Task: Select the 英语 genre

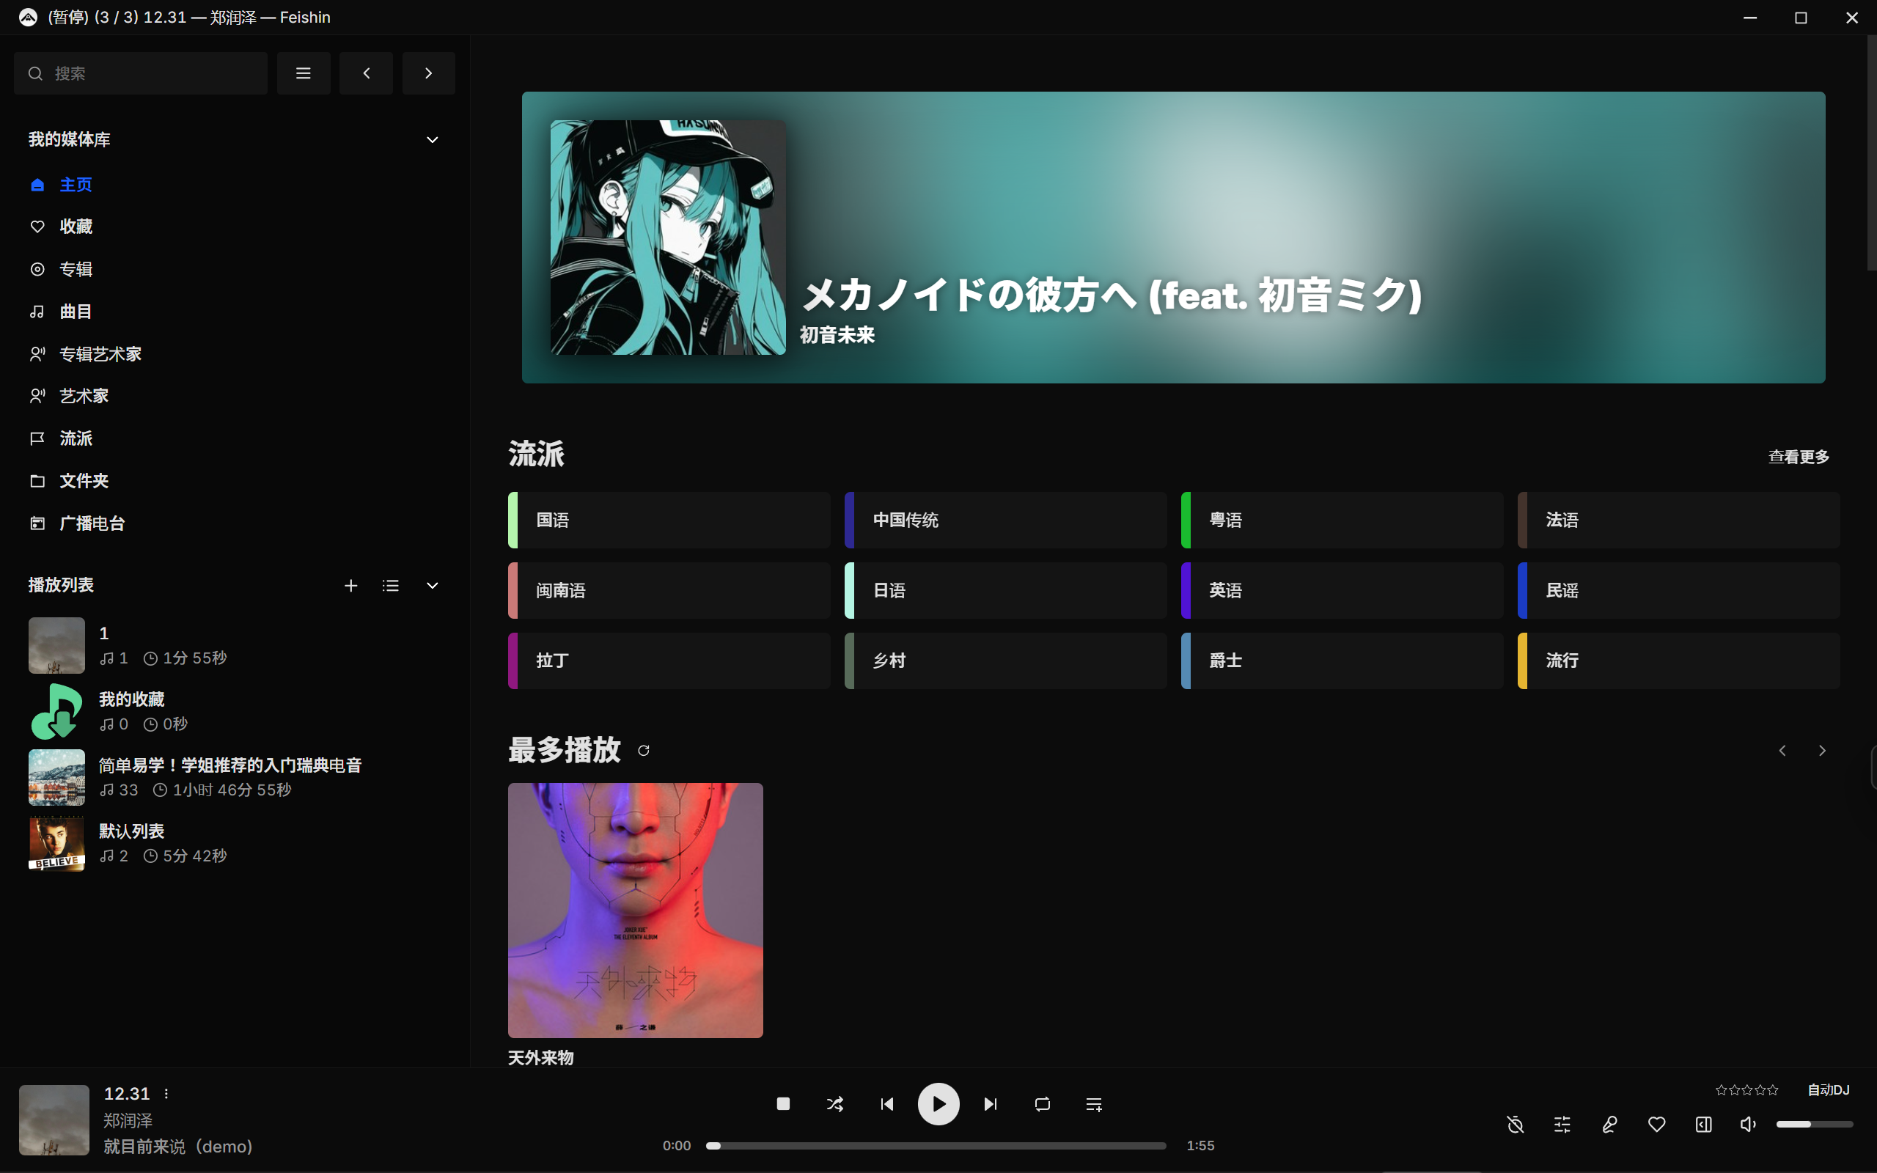Action: [x=1342, y=590]
